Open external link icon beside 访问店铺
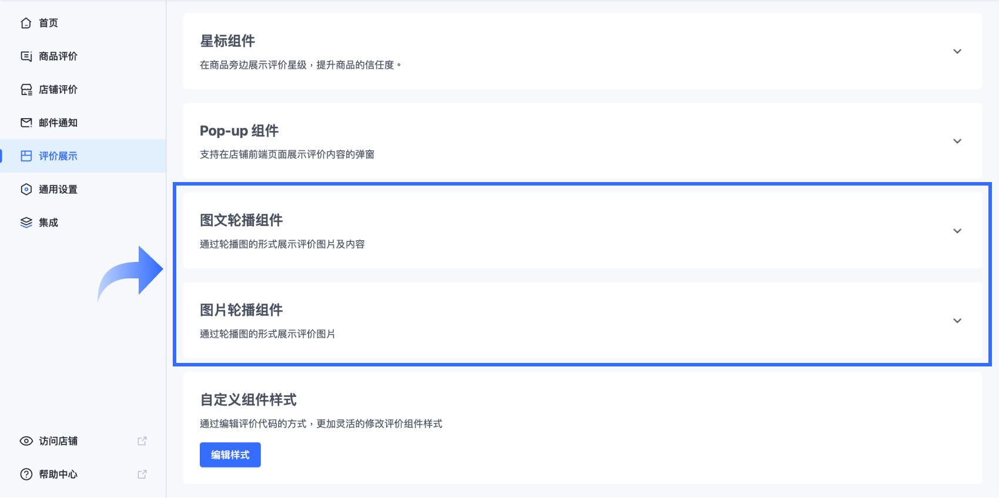The image size is (999, 498). (x=142, y=441)
